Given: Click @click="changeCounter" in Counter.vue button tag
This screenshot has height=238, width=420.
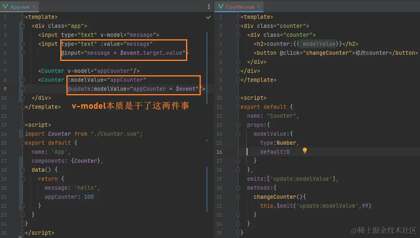Looking at the screenshot, I should pos(316,53).
